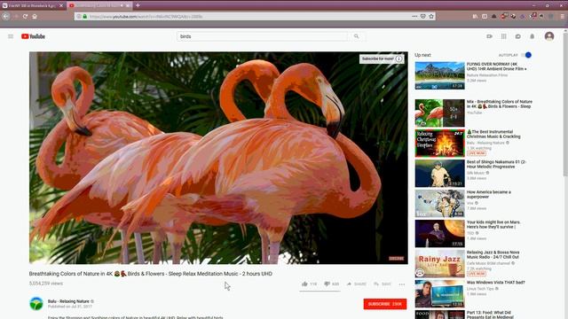Toggle the Autoplay switch off
This screenshot has height=319, width=568.
pyautogui.click(x=526, y=55)
